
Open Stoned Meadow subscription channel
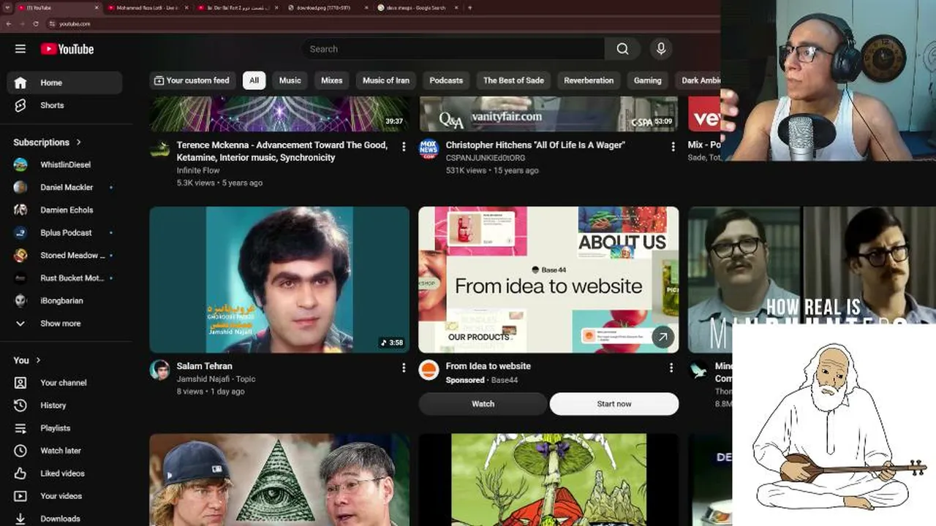[x=64, y=255]
